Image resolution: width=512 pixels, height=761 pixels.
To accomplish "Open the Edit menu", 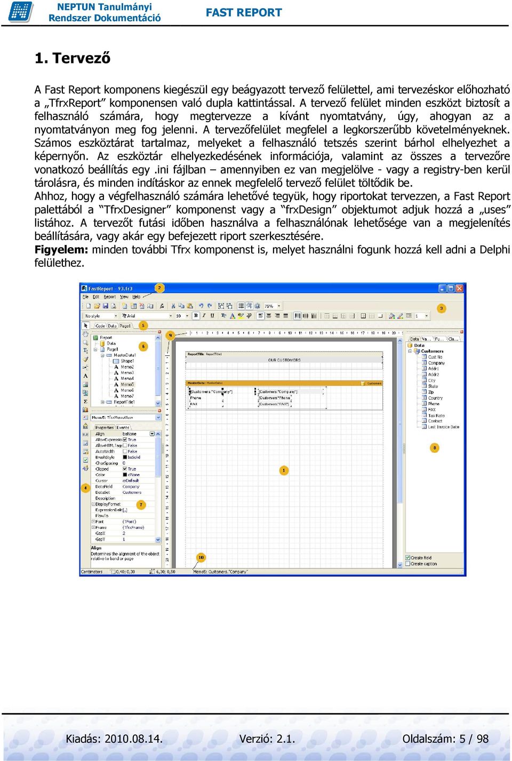I will click(x=96, y=297).
